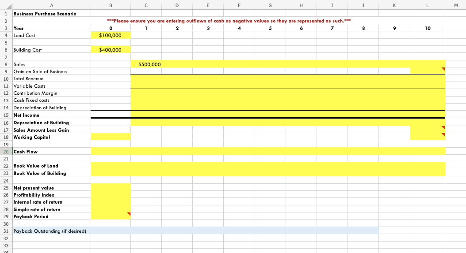466x253 pixels.
Task: Click Payback Outstanding blue cell in column B
Action: coord(111,231)
